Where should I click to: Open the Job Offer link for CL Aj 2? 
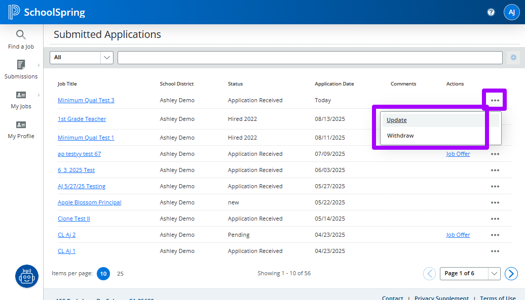(458, 235)
